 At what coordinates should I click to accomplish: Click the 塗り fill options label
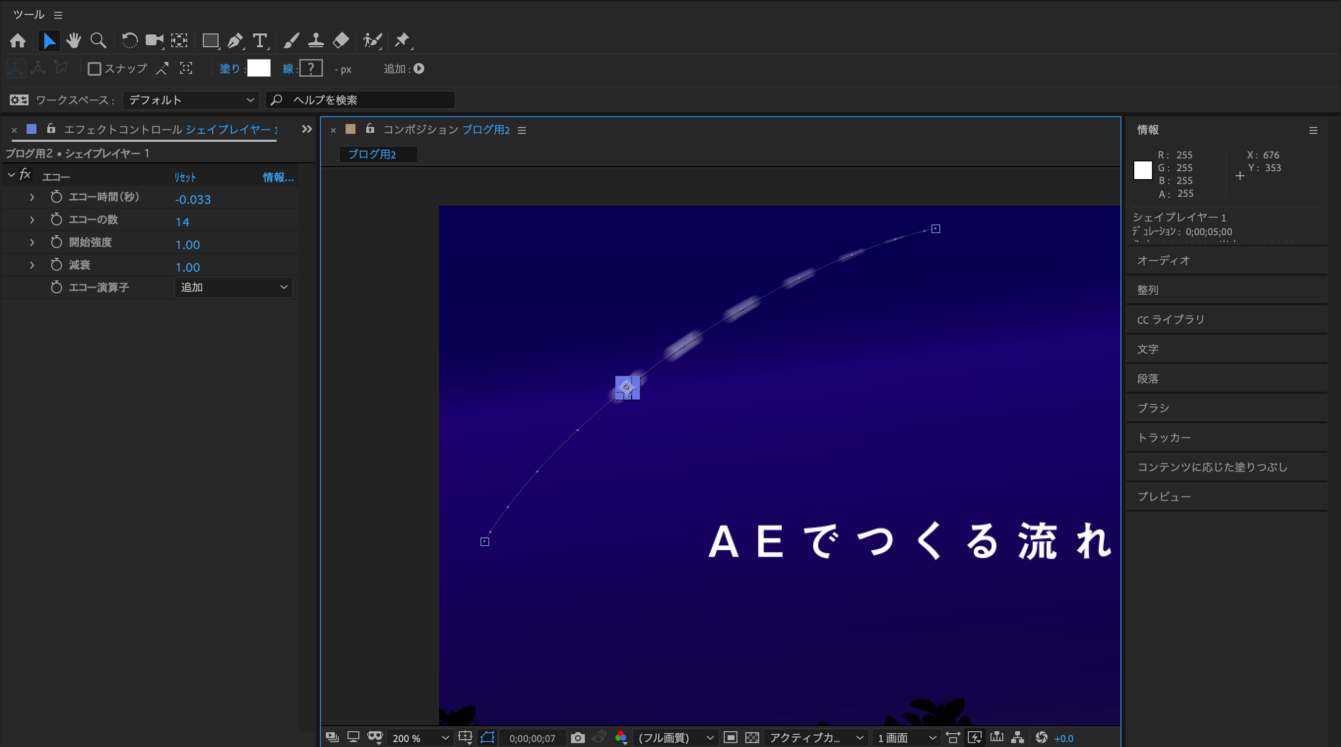tap(229, 69)
